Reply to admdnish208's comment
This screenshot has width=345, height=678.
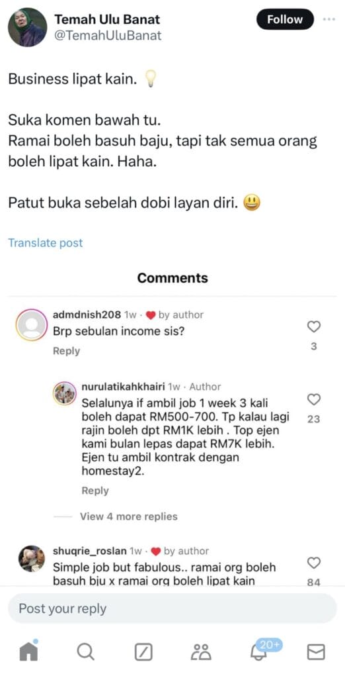pyautogui.click(x=67, y=351)
